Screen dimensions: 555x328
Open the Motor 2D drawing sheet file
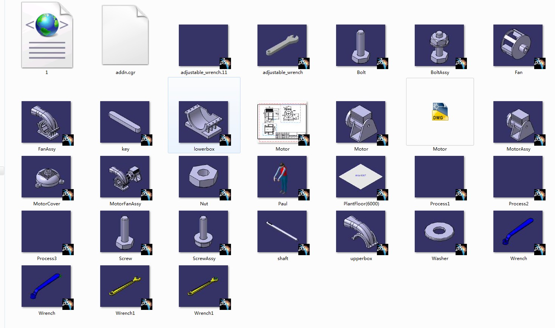point(282,122)
